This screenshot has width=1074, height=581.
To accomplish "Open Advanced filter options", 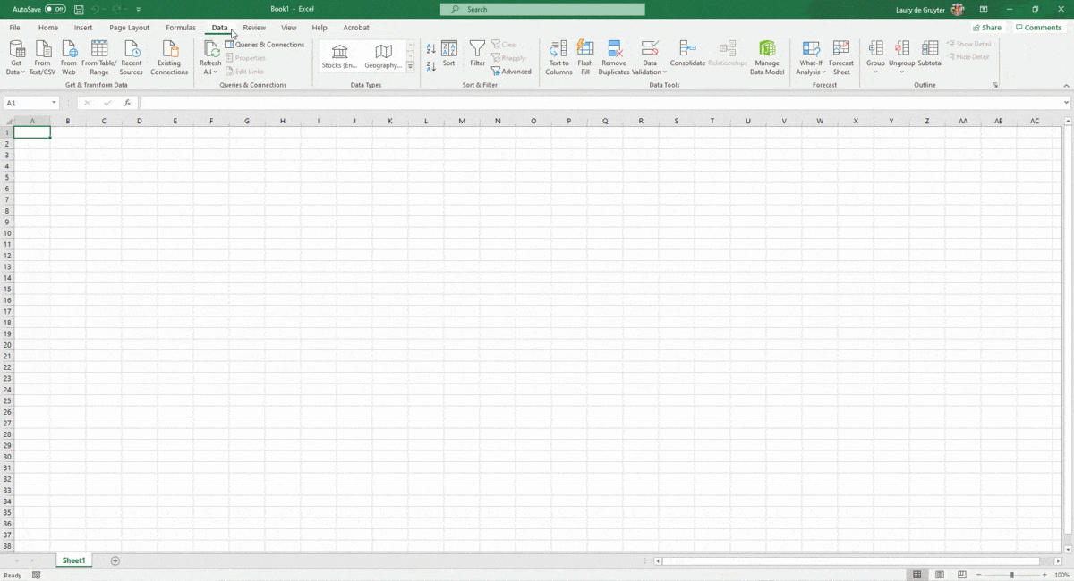I will tap(511, 72).
